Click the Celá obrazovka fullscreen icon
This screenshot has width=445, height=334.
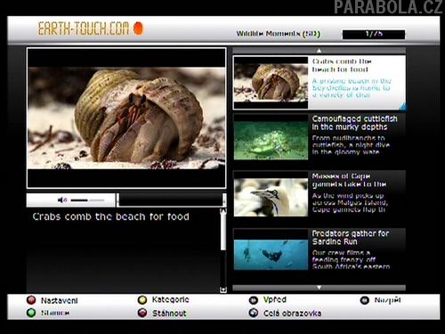click(254, 313)
